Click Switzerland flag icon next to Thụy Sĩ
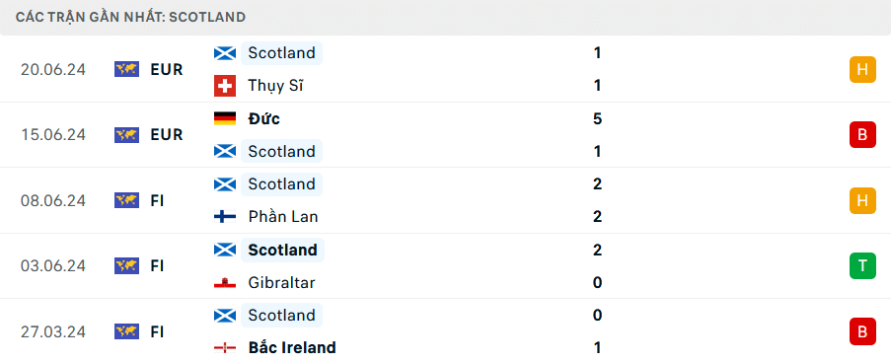 tap(225, 86)
